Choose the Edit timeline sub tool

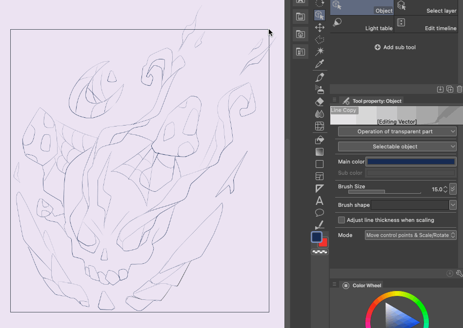(426, 24)
